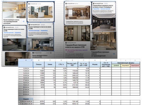Select week row 12.06.24-16.06.24

[26, 101]
